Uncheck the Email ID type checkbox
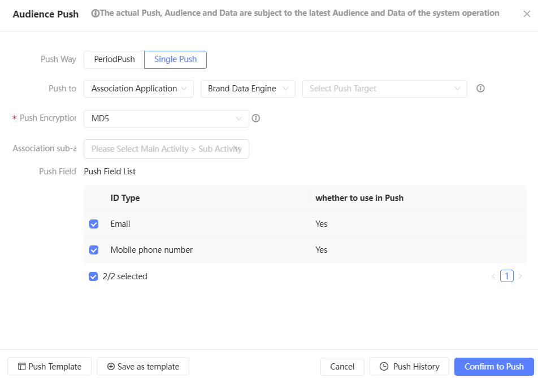The image size is (538, 378). pyautogui.click(x=94, y=224)
